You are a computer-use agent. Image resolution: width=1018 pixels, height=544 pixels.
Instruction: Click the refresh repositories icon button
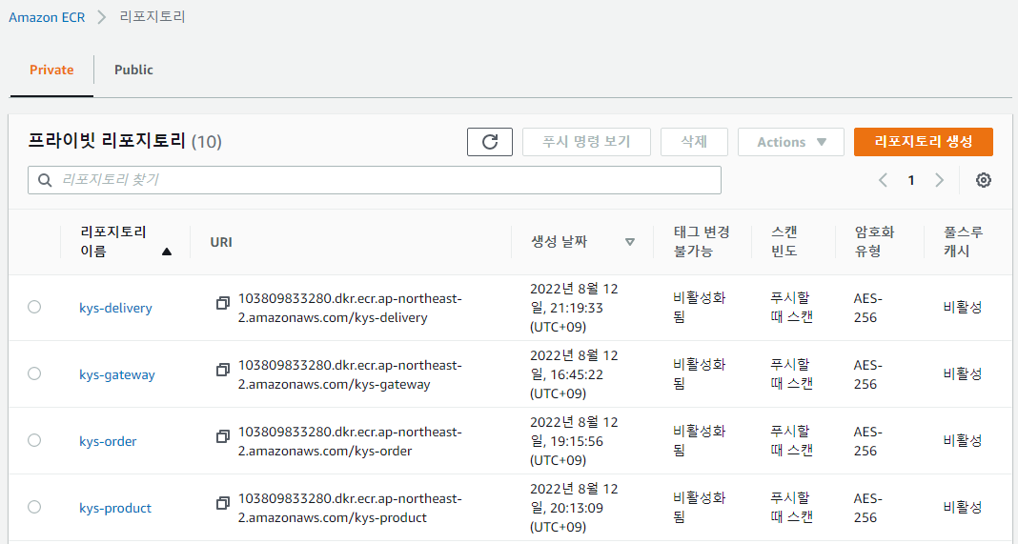(x=490, y=142)
